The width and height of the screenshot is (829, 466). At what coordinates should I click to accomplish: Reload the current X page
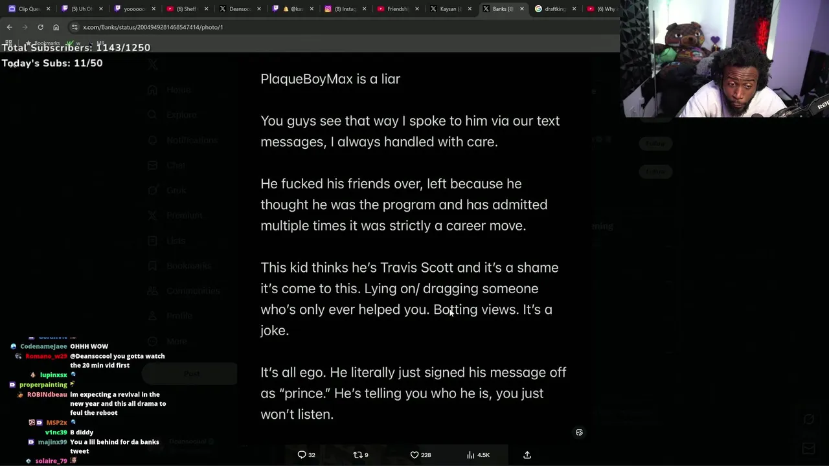coord(40,27)
